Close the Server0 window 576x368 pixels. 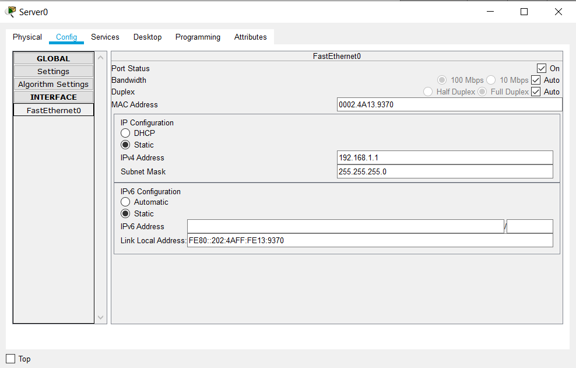(559, 12)
